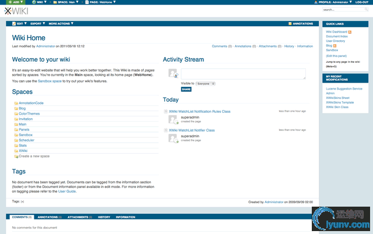This screenshot has height=234, width=373.
Task: Click page icon beside Notification Rules Class
Action: tap(166, 111)
